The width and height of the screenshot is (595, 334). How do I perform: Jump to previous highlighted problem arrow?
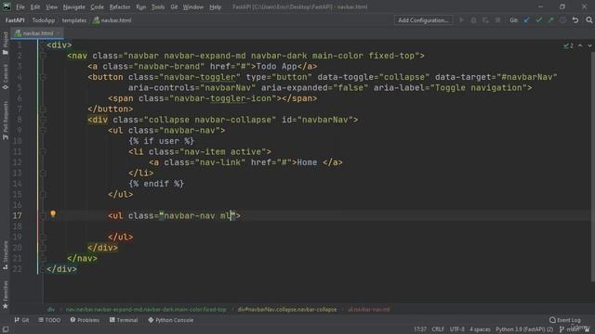click(580, 45)
